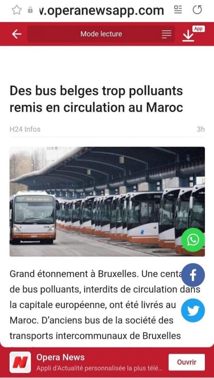
Task: Tap the lock security icon
Action: click(x=30, y=10)
